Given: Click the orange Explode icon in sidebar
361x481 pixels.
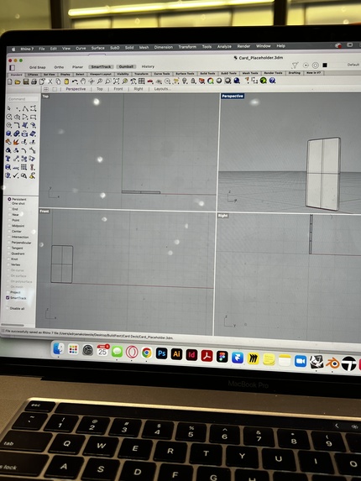Looking at the screenshot, I should coord(16,142).
